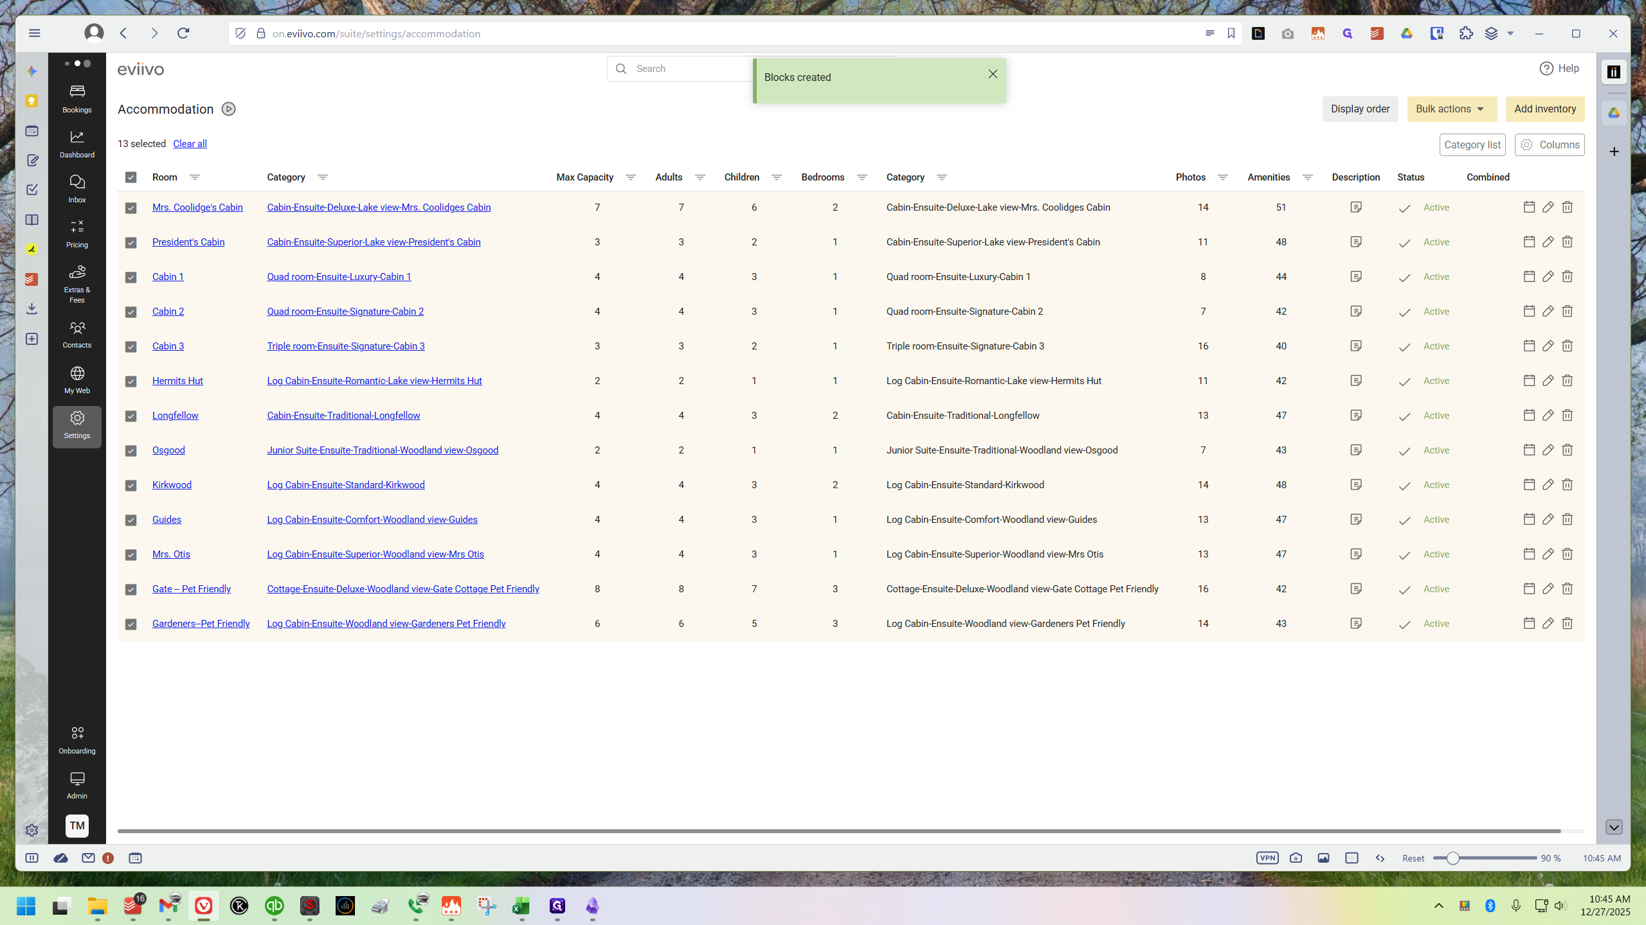Click the pencil edit icon for Longfellow
Viewport: 1646px width, 925px height.
[x=1548, y=415]
